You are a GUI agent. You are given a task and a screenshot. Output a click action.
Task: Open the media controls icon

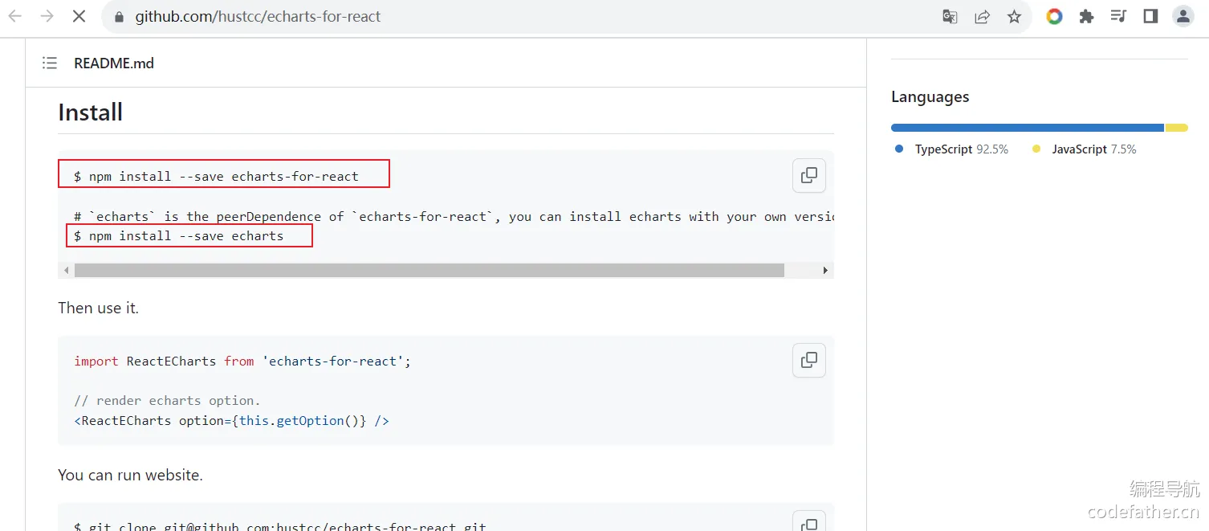(x=1118, y=16)
